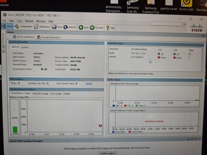
Task: Click the Interface is down message
Action: (x=154, y=121)
